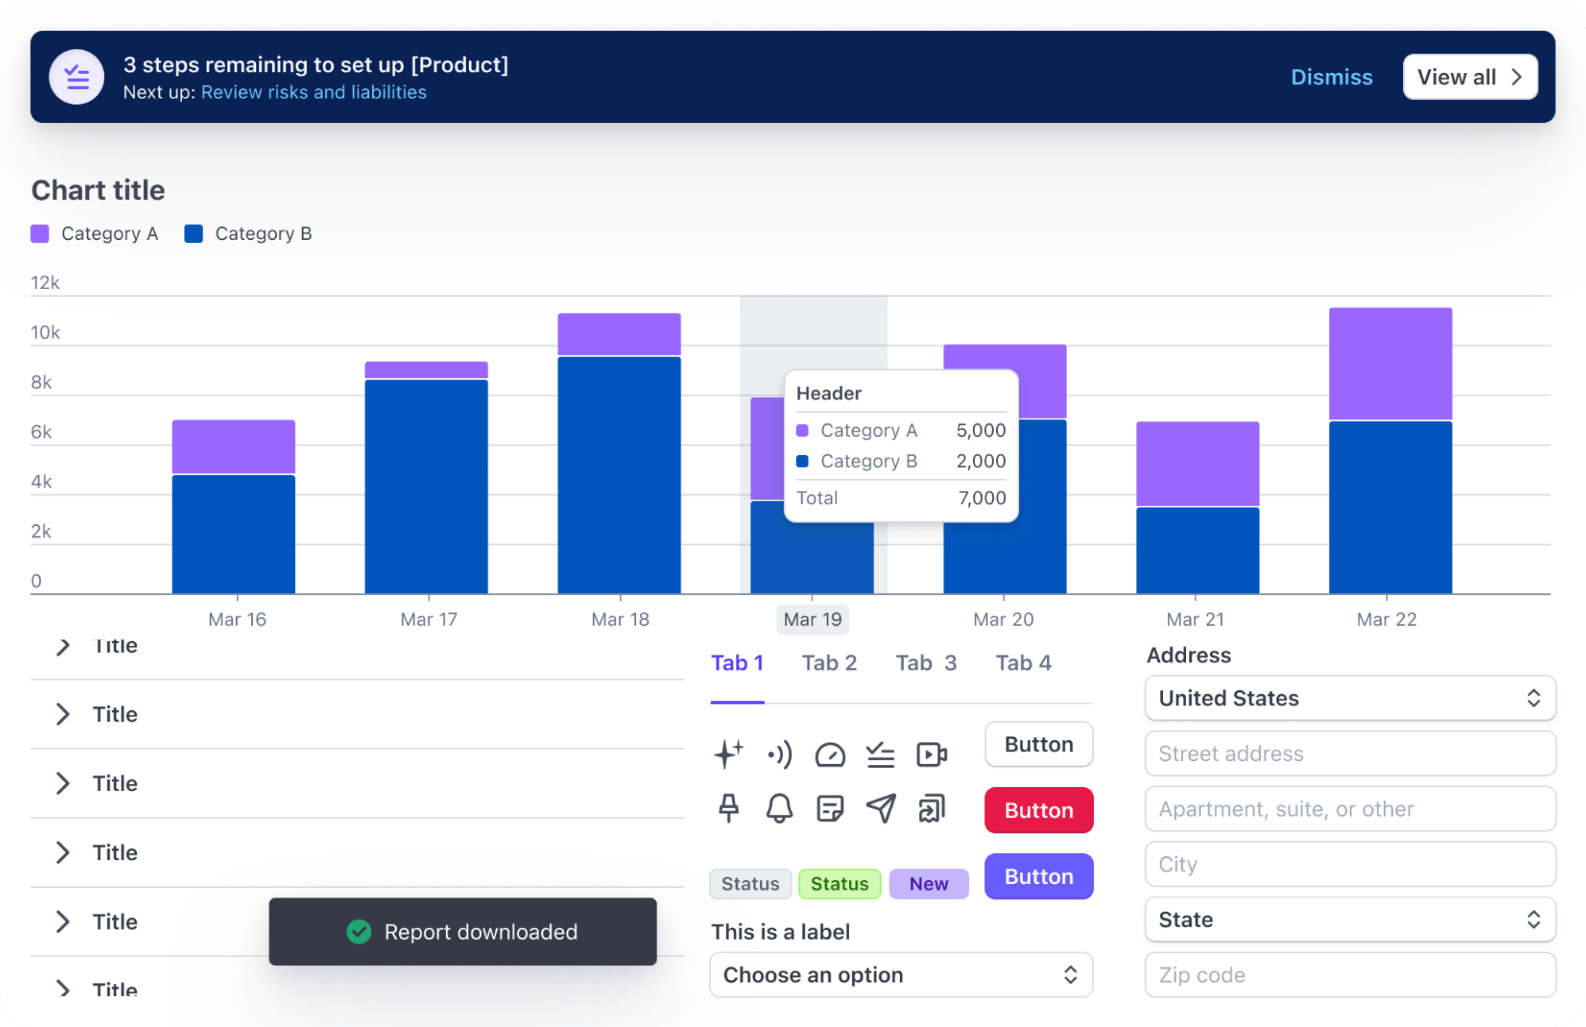Toggle Category B in the chart legend
The width and height of the screenshot is (1586, 1027).
247,233
